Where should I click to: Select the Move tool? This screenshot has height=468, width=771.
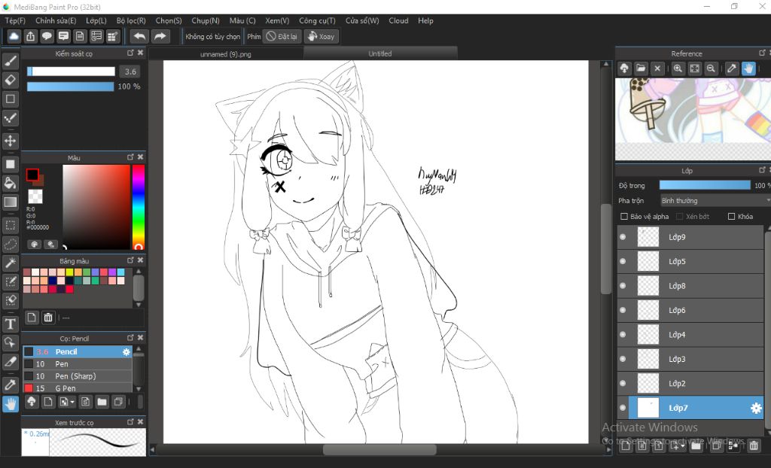point(11,141)
